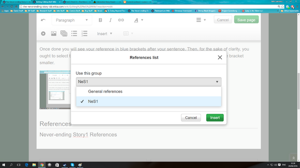Viewport: 300px width, 168px height.
Task: Click the Task View taskbar icon
Action: [19, 165]
